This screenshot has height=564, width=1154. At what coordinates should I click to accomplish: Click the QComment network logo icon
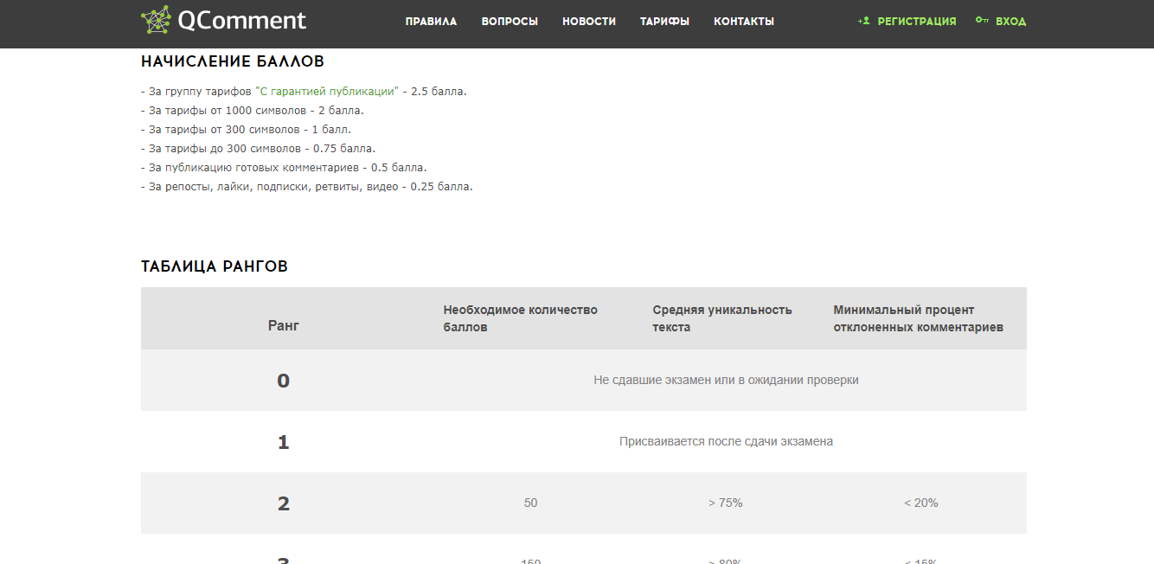157,20
